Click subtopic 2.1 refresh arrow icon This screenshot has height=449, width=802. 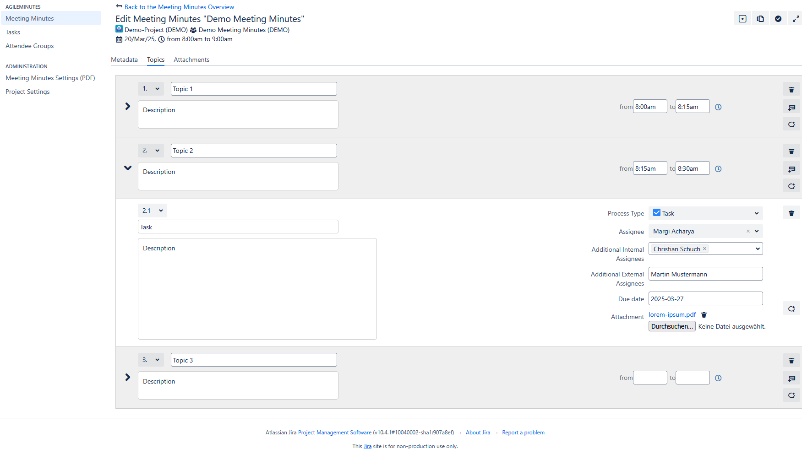pos(791,308)
